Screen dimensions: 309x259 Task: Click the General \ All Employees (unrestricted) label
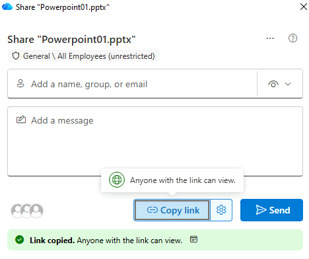tap(84, 56)
